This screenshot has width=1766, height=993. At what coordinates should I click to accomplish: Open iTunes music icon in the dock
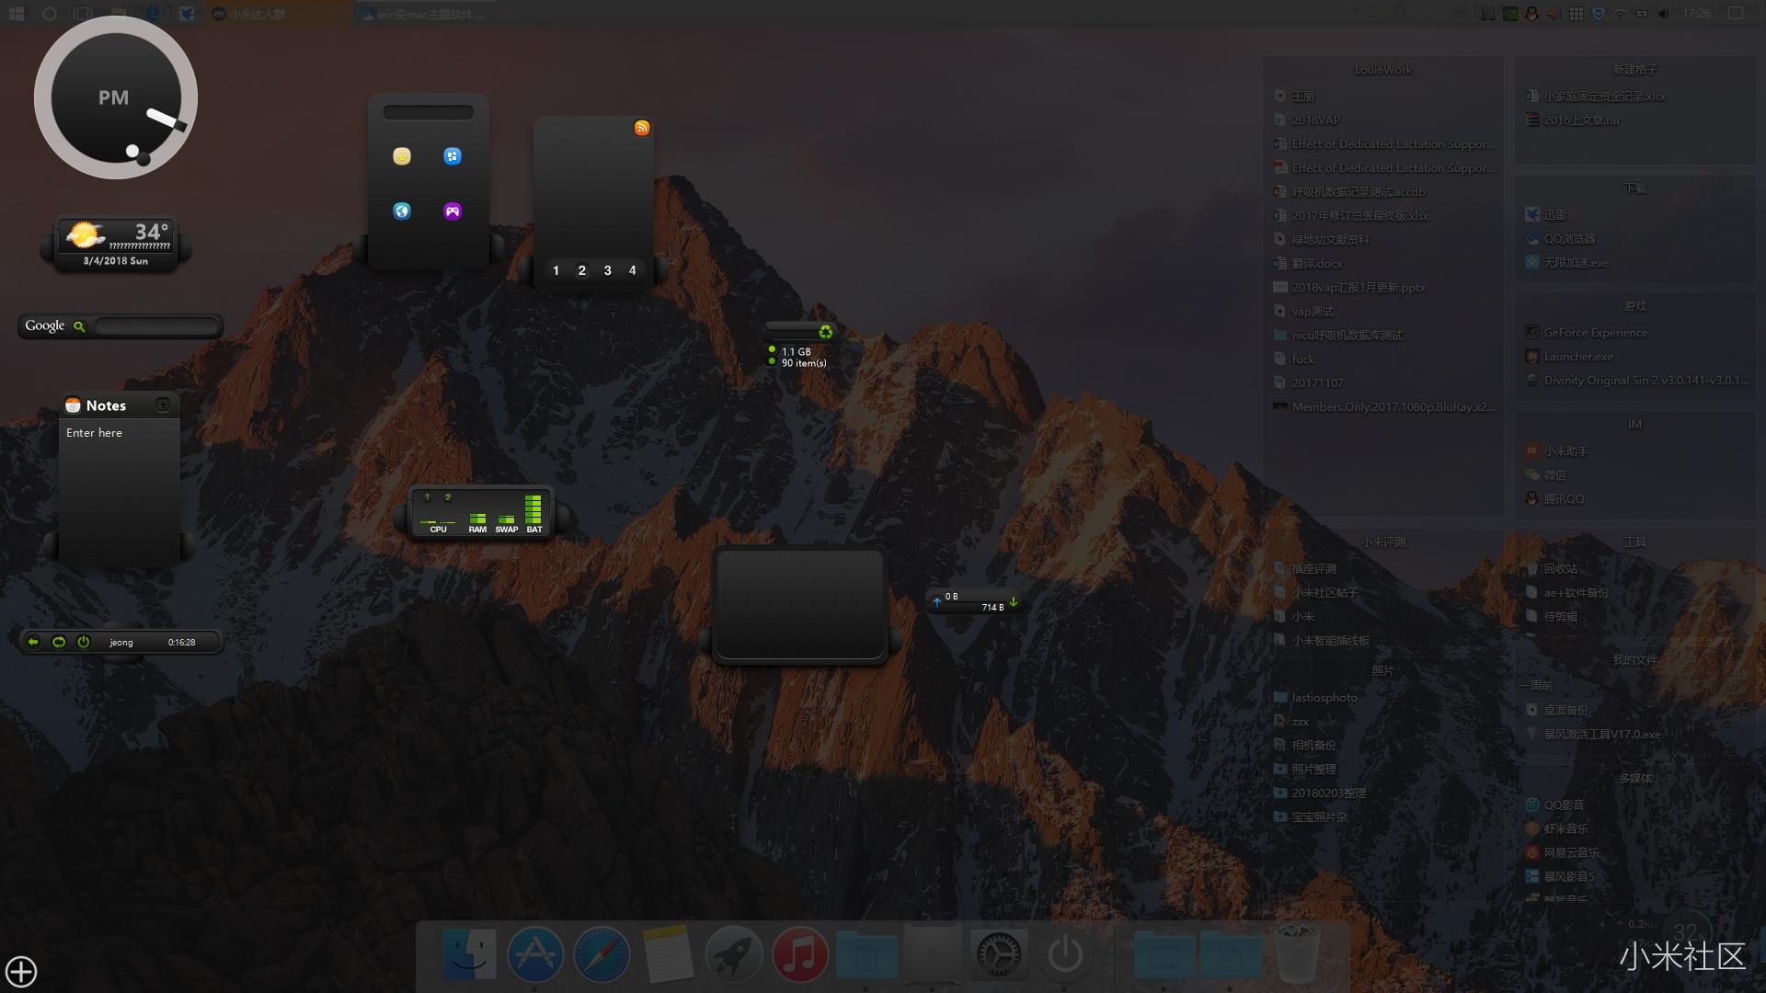pos(799,954)
